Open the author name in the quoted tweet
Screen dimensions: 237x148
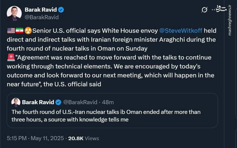[x=38, y=102]
